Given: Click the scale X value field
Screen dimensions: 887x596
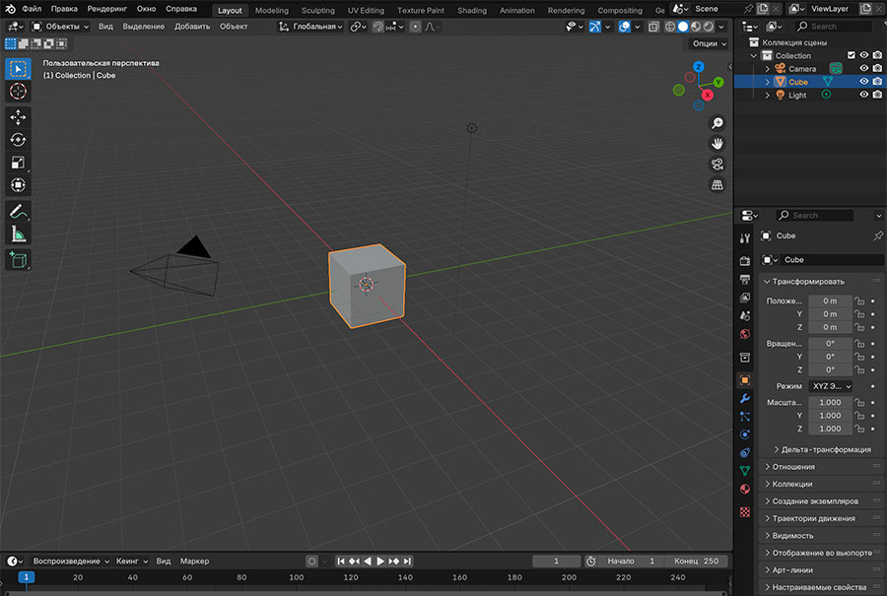Looking at the screenshot, I should tap(830, 402).
